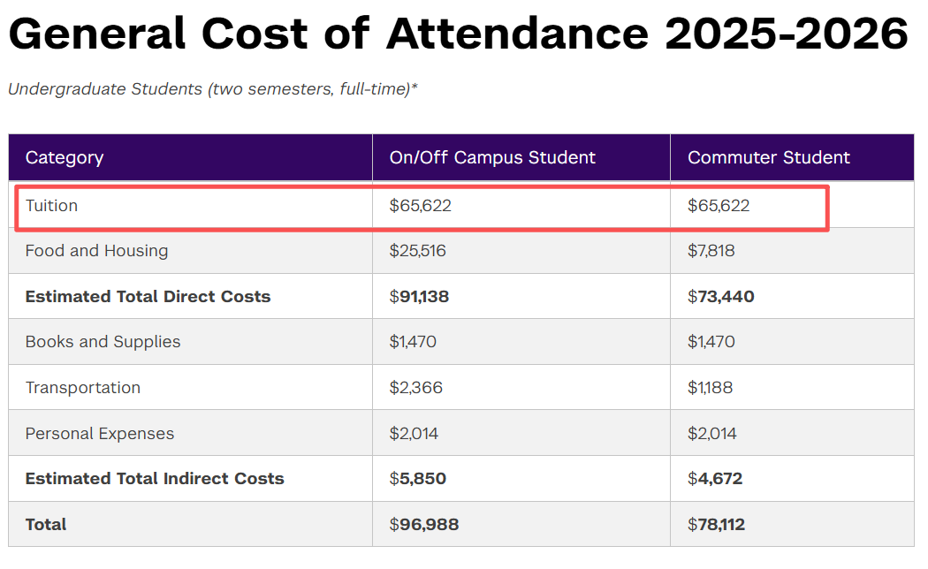Click the $73,440 commuter direct costs value

[720, 297]
